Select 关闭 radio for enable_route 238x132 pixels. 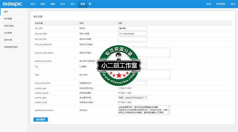click(x=126, y=102)
